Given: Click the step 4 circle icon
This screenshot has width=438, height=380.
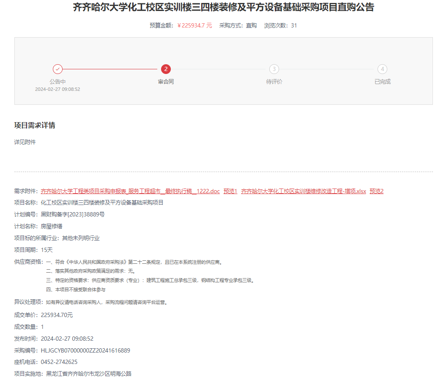Looking at the screenshot, I should tap(382, 69).
